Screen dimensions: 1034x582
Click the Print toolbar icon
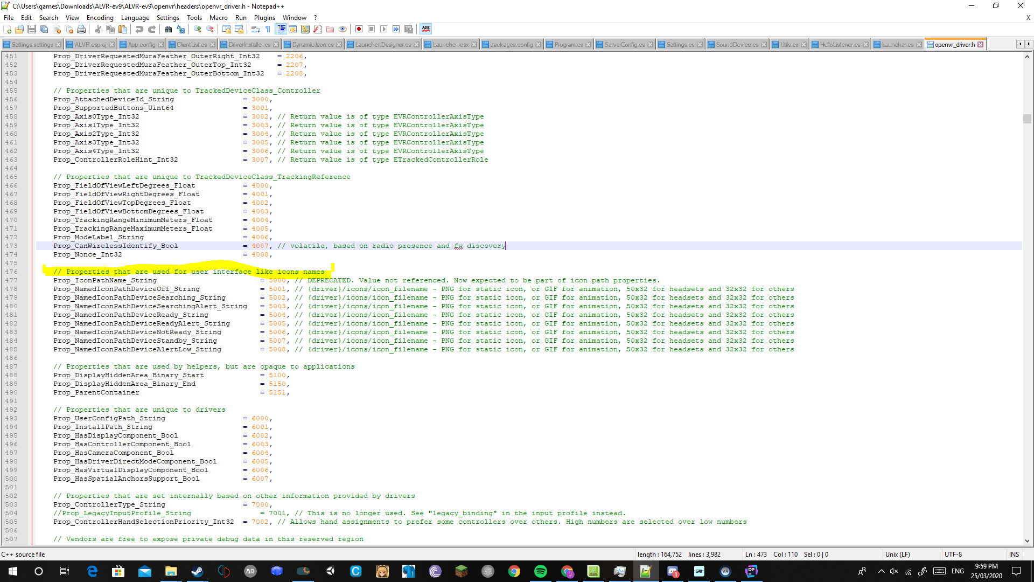coord(81,29)
